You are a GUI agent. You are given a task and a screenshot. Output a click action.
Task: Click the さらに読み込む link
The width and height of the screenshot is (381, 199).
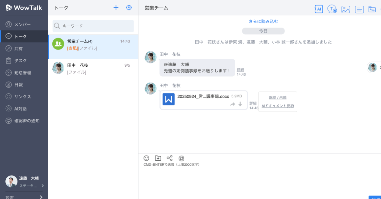click(x=263, y=21)
